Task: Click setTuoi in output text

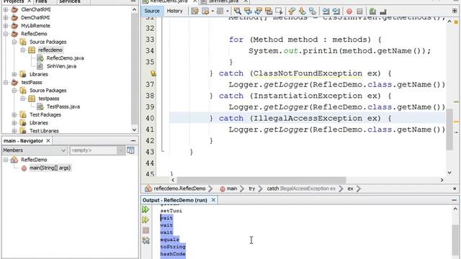Action: [x=171, y=211]
